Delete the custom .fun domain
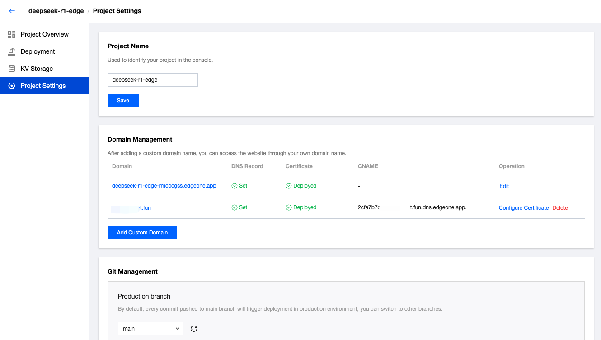 coord(560,208)
